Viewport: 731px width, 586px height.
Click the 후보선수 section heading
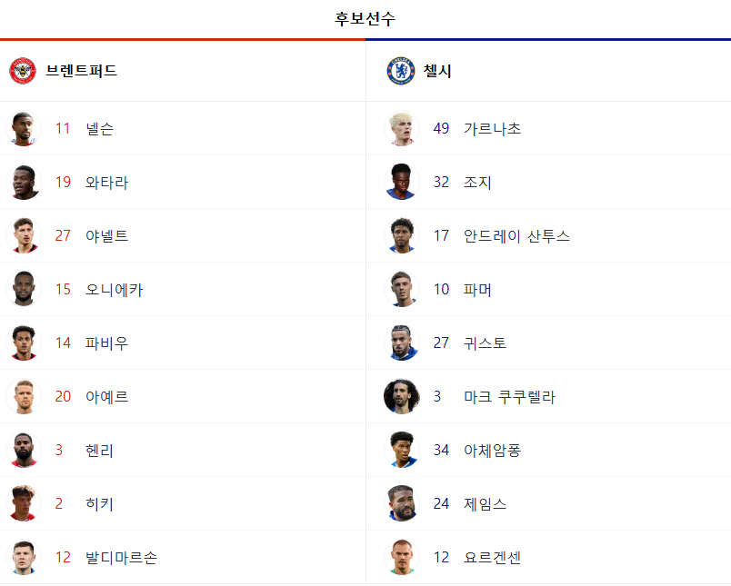pyautogui.click(x=365, y=19)
